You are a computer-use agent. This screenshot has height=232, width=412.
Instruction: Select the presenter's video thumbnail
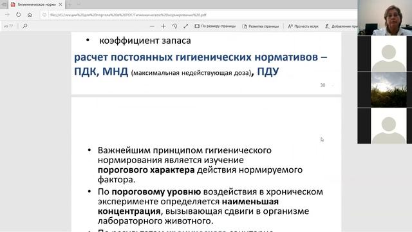click(385, 17)
